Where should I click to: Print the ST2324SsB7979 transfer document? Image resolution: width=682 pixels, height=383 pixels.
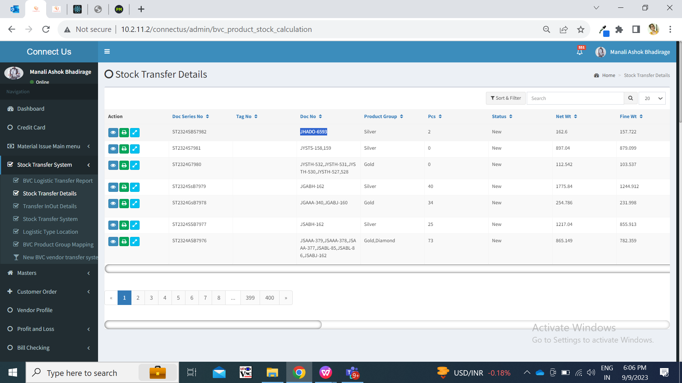[x=124, y=187]
